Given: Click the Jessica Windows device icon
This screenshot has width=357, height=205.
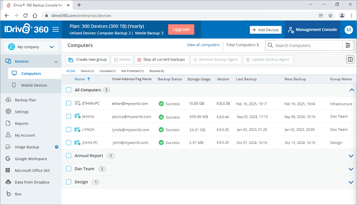Looking at the screenshot, I should (78, 116).
